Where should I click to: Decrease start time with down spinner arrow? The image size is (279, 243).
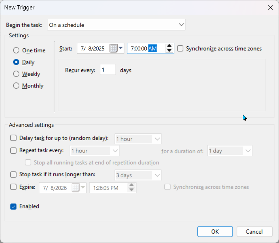click(x=169, y=51)
